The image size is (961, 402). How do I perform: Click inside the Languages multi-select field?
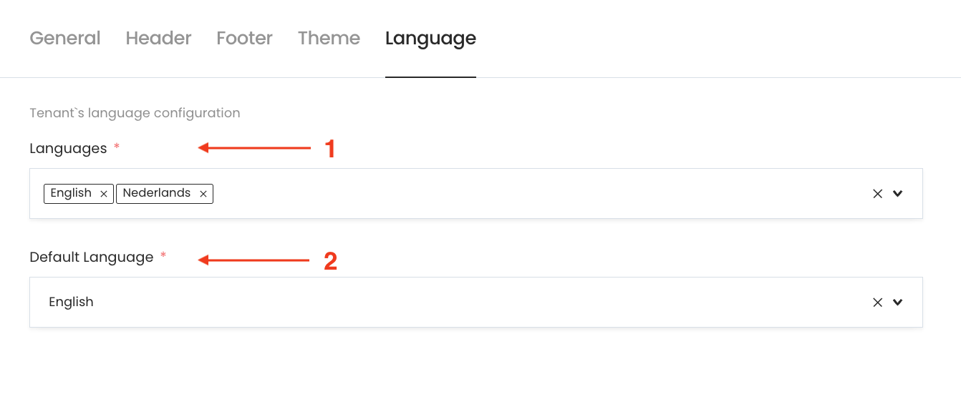(501, 193)
